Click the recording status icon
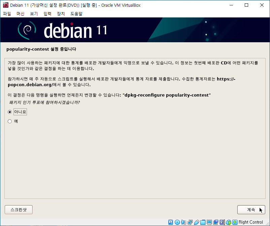Image resolution: width=270 pixels, height=226 pixels. tap(215, 222)
